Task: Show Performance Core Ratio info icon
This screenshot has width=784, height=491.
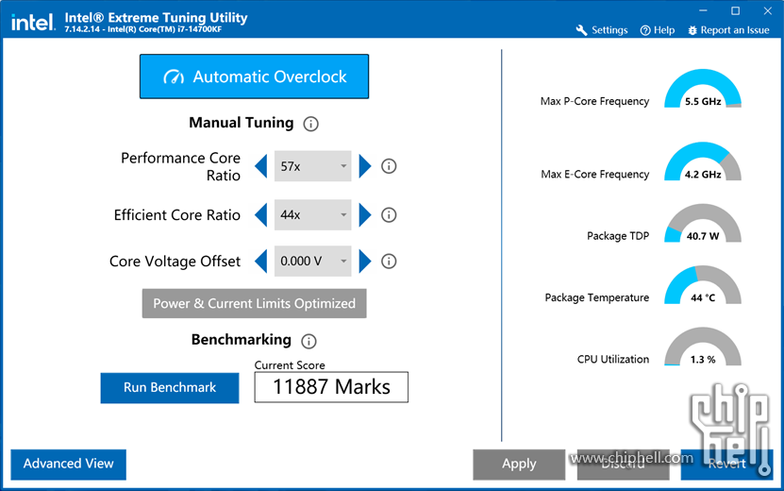Action: tap(389, 166)
